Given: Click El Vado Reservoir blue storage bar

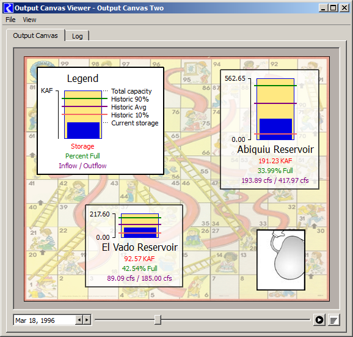Looking at the screenshot, I should [x=140, y=232].
